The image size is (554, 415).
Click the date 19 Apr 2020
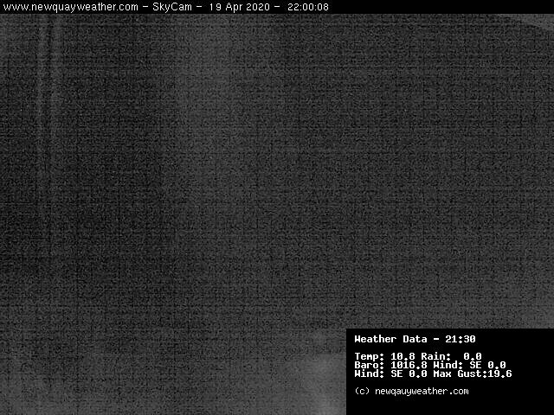point(239,7)
